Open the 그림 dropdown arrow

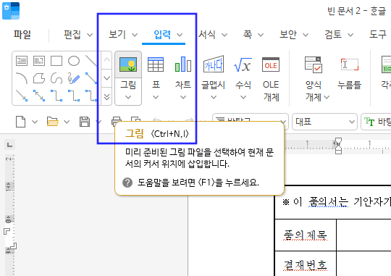(128, 97)
